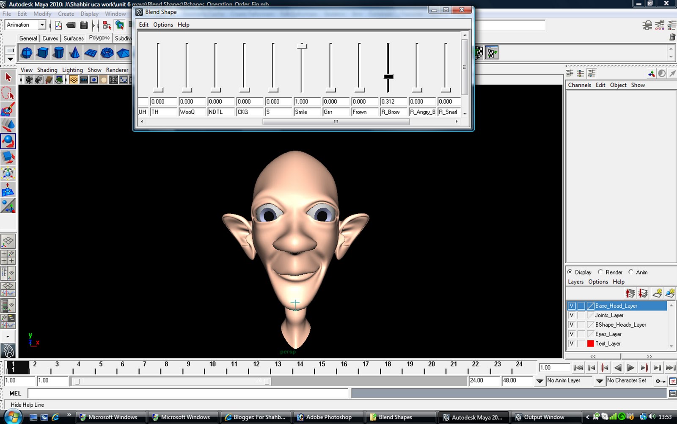Toggle visibility of Eyes_Layer

tap(572, 334)
